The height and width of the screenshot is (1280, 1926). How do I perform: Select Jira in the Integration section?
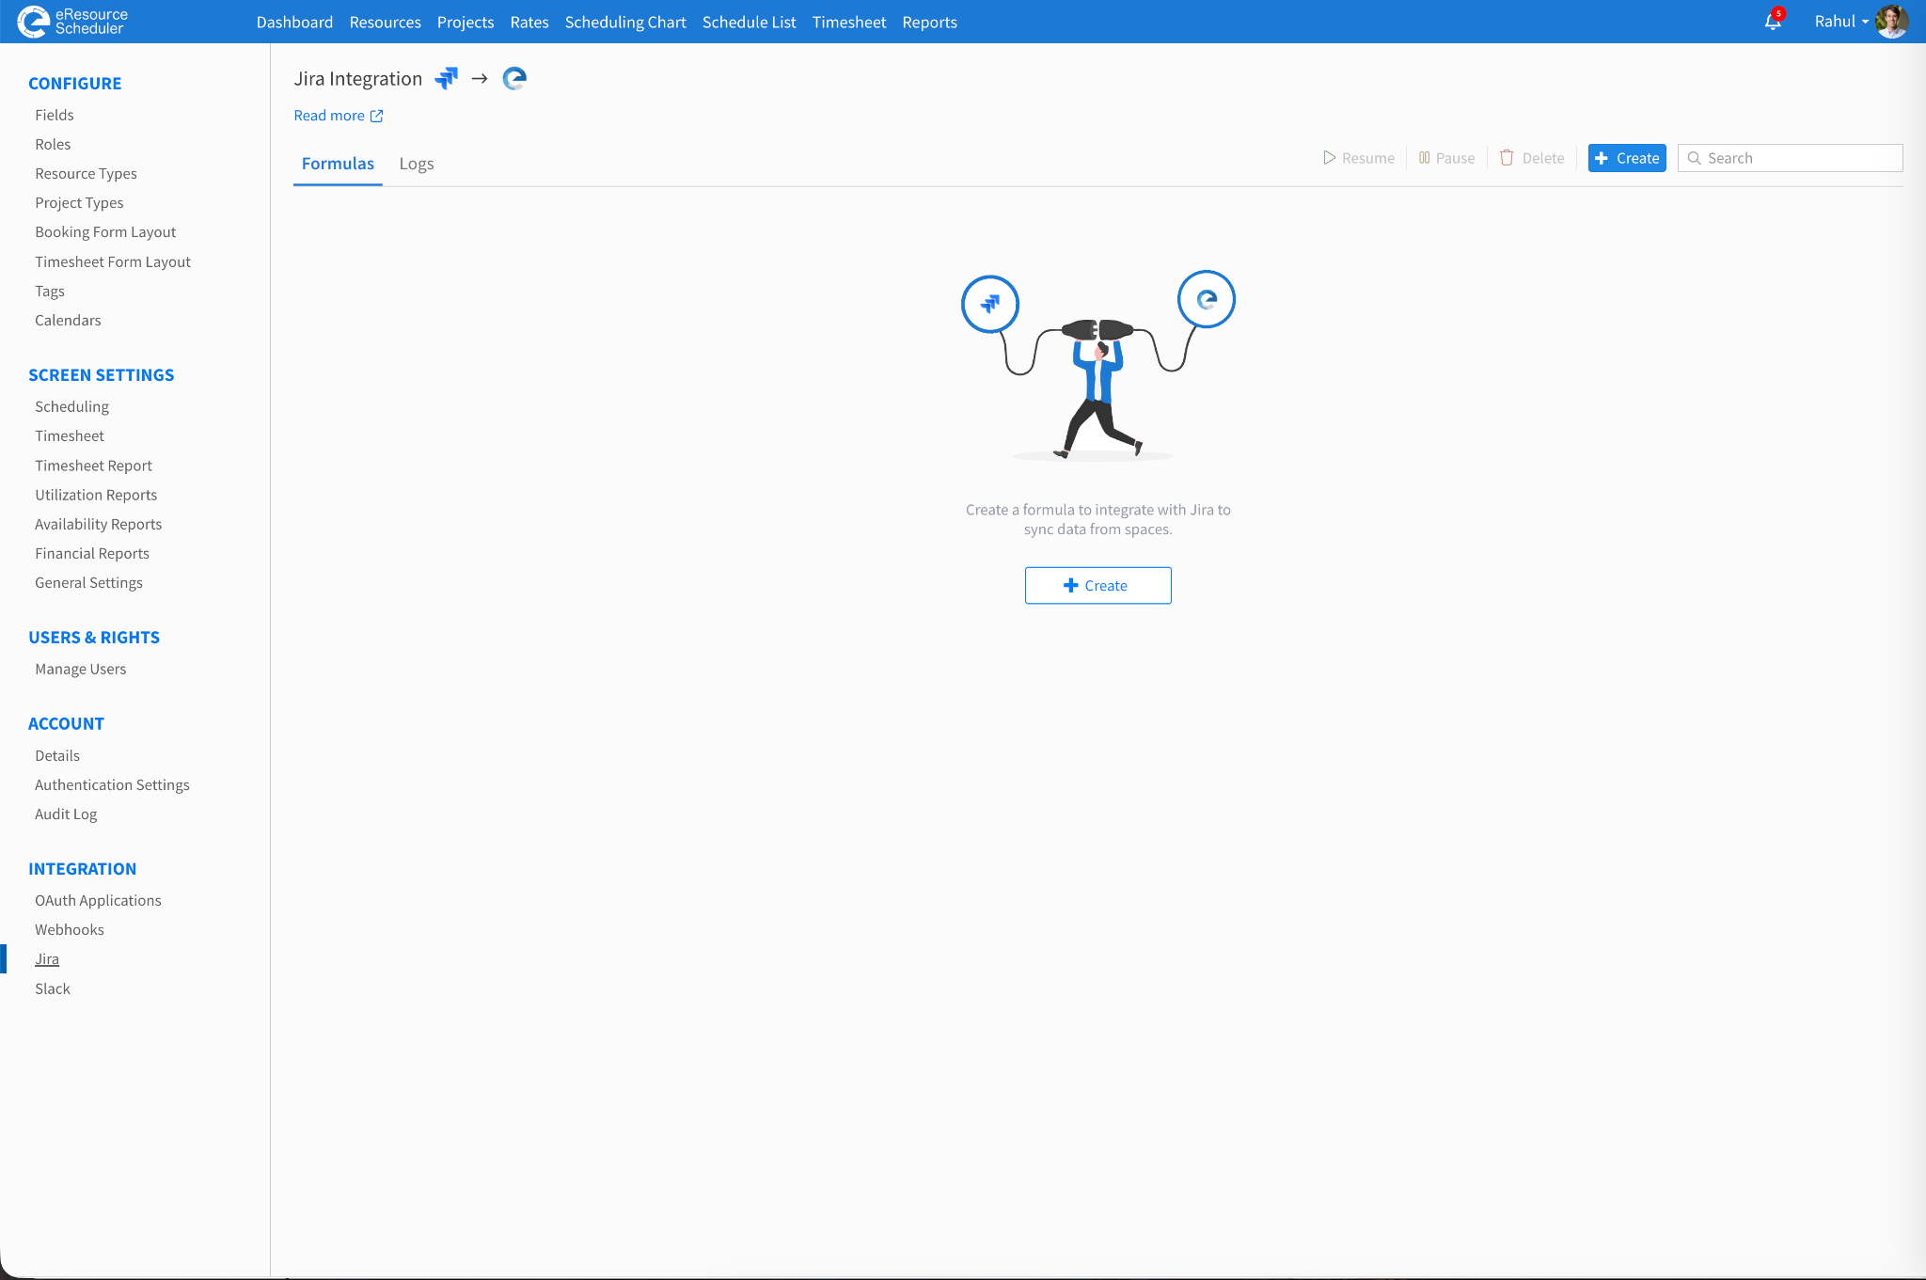click(x=47, y=958)
